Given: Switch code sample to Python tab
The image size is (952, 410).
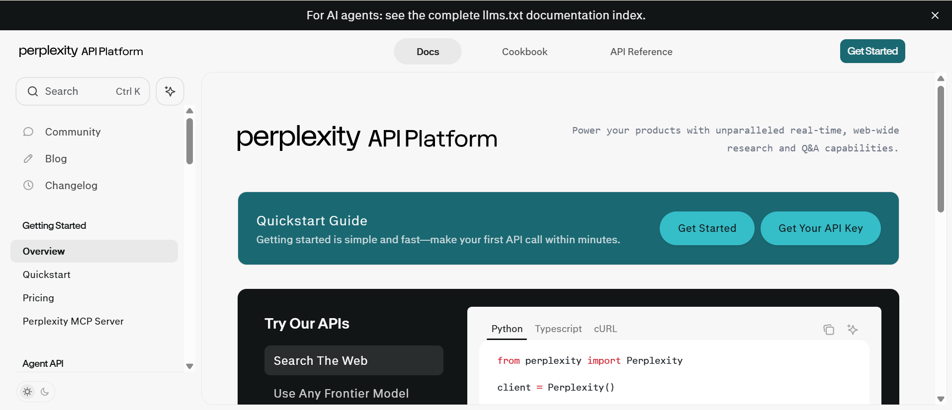Looking at the screenshot, I should tap(507, 329).
